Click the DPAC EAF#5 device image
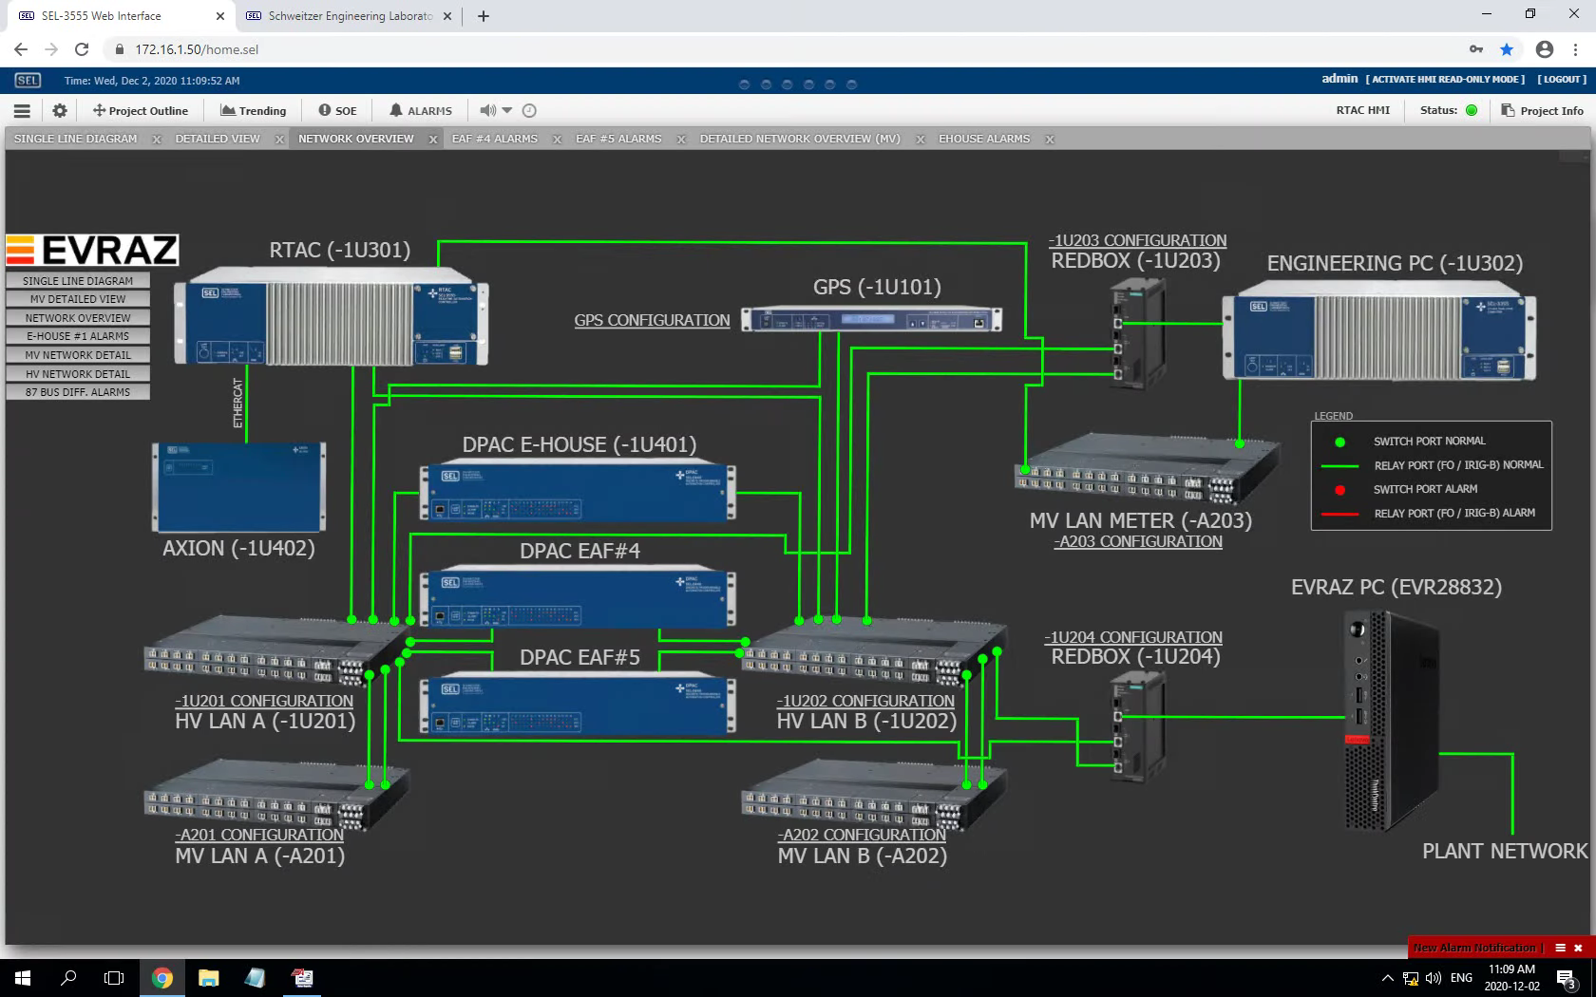 coord(578,705)
